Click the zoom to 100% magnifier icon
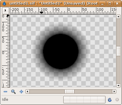Viewport: 122px width, 105px height. (x=13, y=92)
